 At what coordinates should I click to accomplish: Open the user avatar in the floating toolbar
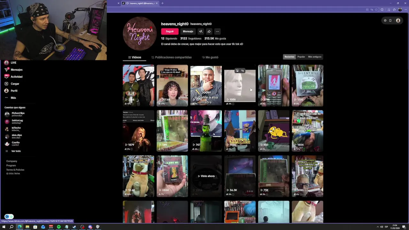pos(398,20)
